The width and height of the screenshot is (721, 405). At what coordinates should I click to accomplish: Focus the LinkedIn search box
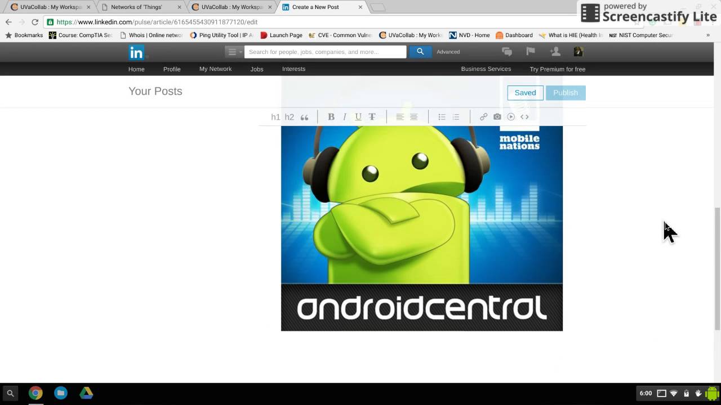[325, 52]
